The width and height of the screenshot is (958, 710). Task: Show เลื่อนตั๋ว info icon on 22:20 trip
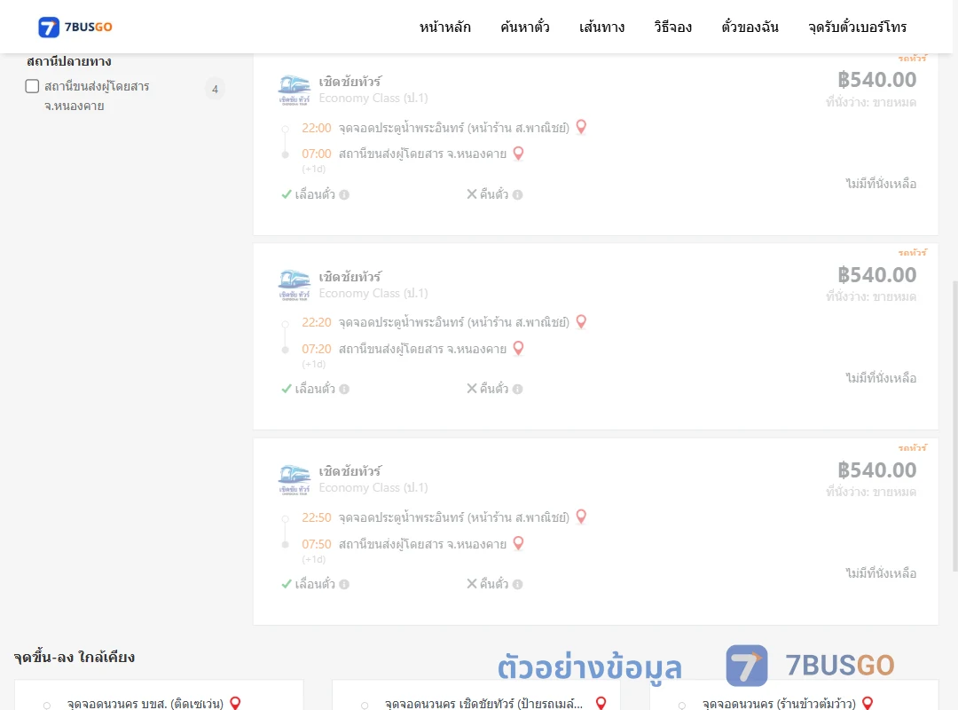344,389
